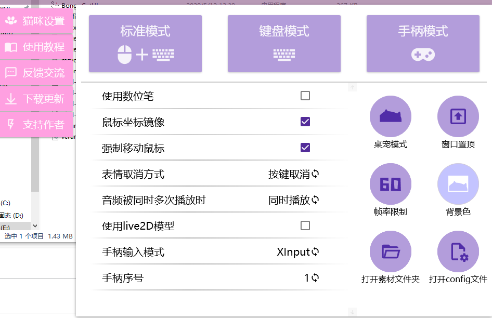Screen dimensions: 492x318
Task: Cycle the 音频被同时多次播放时 option 同时播放
Action: [x=294, y=200]
